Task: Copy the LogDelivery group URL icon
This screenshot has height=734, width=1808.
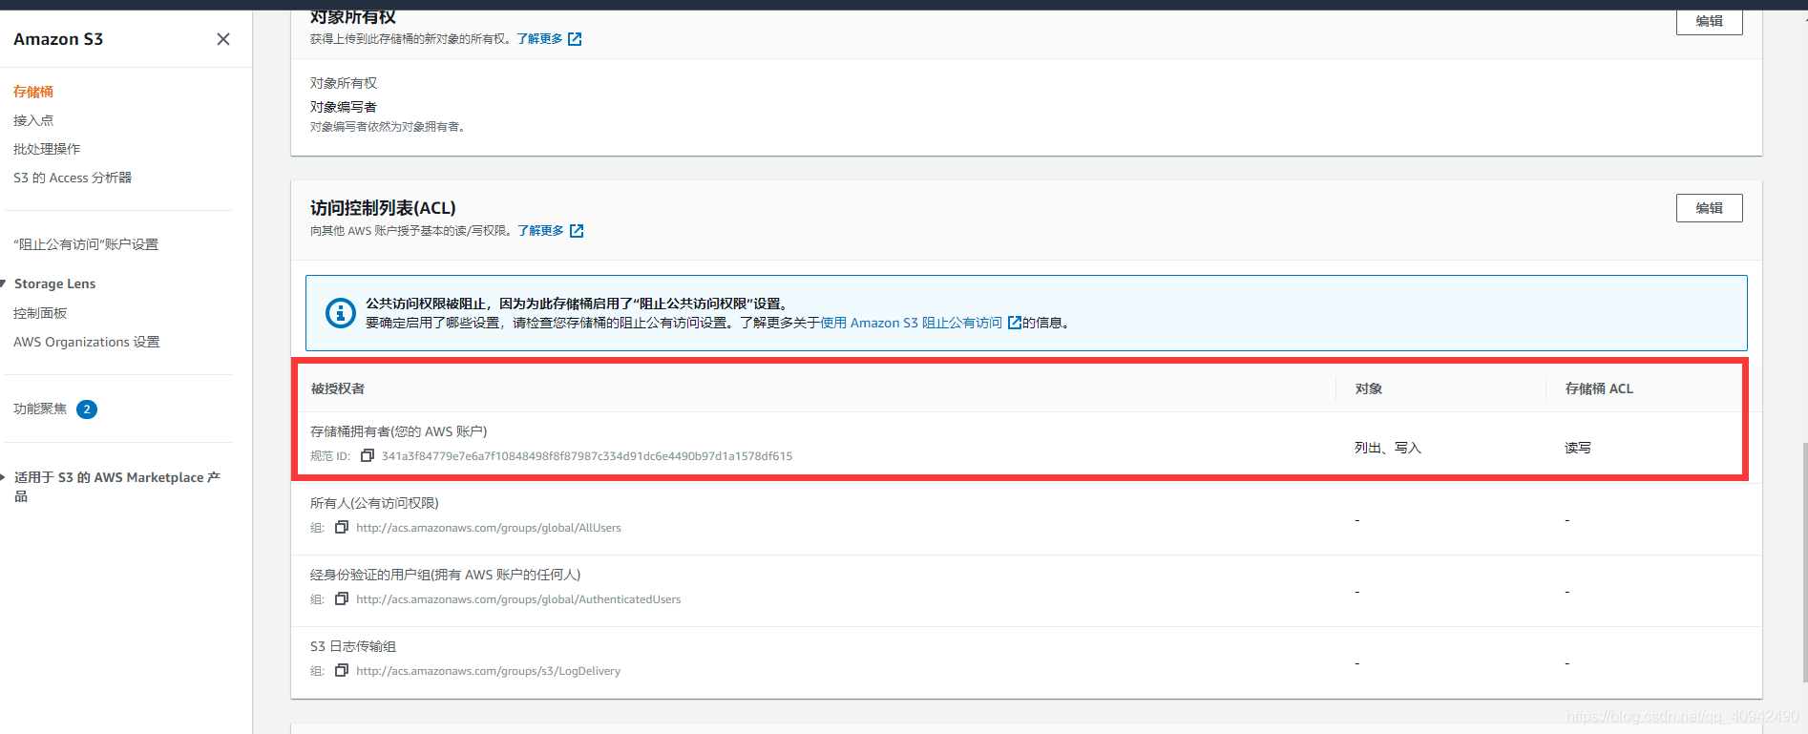Action: (341, 670)
